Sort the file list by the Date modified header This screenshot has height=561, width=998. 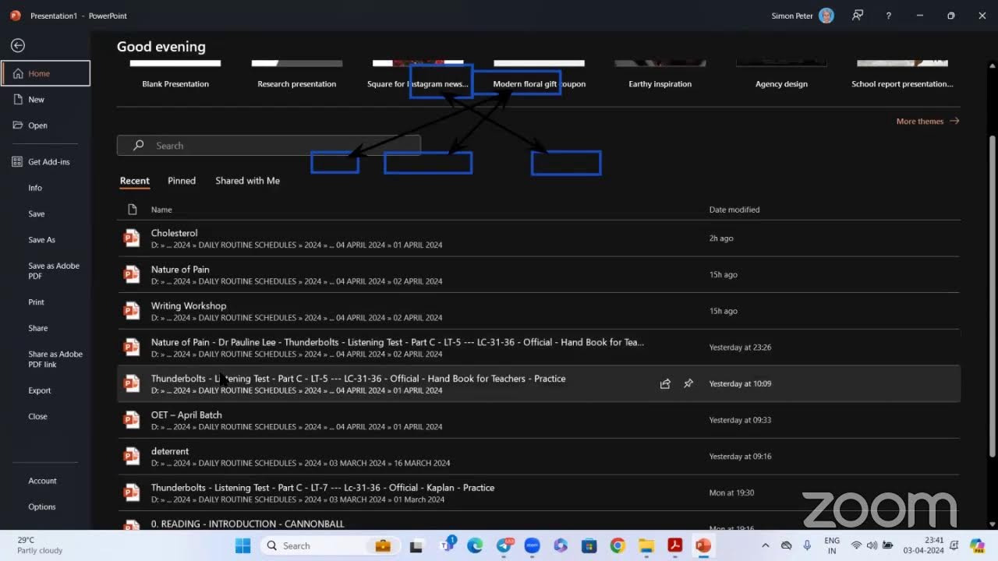coord(734,210)
